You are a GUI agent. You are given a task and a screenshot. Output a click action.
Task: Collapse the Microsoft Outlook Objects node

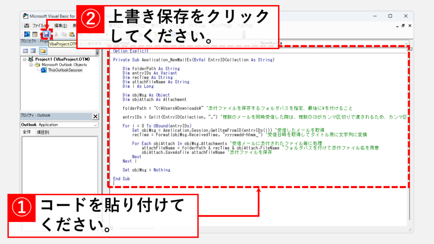coord(31,65)
